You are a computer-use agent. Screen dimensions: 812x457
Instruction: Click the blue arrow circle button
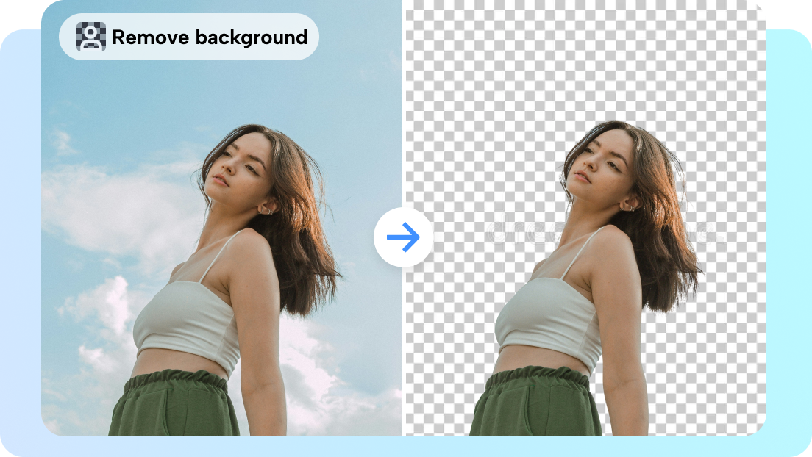pyautogui.click(x=403, y=237)
